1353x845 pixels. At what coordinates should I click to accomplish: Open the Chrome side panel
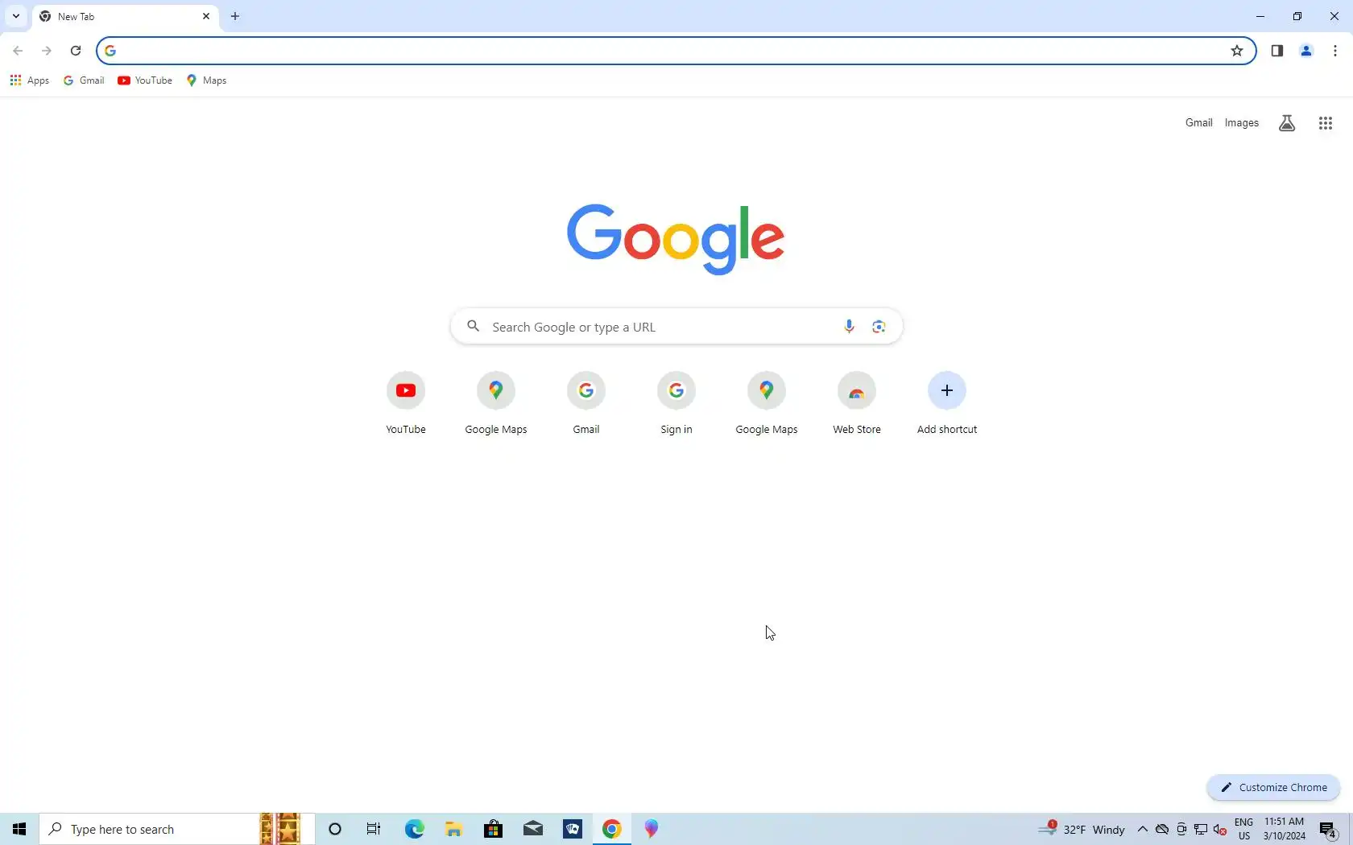pos(1277,51)
